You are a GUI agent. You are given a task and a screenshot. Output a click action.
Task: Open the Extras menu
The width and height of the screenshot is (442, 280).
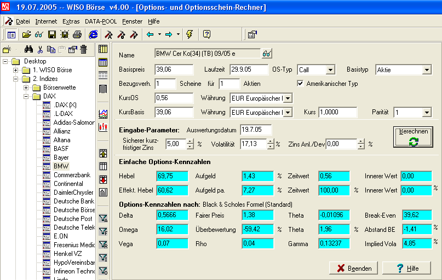pos(71,21)
